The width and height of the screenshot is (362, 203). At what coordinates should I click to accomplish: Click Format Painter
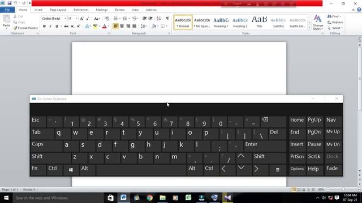25,28
